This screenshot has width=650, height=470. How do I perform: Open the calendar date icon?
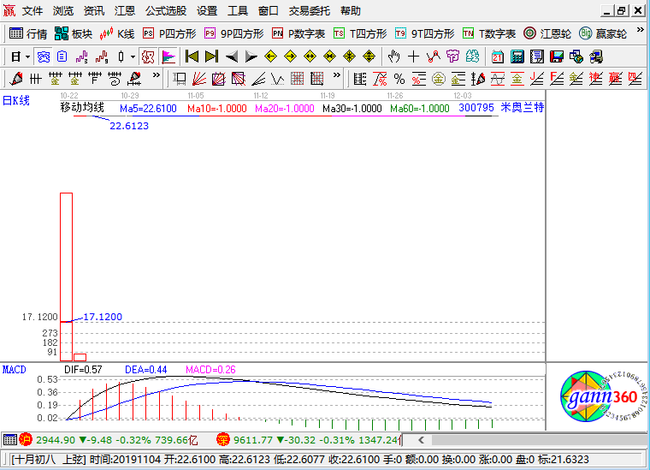[498, 57]
